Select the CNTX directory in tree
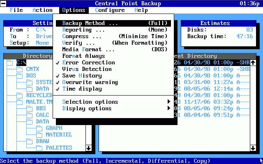Screen dimensions: 263x164 32,69
